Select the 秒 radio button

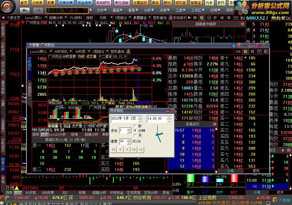point(135,126)
